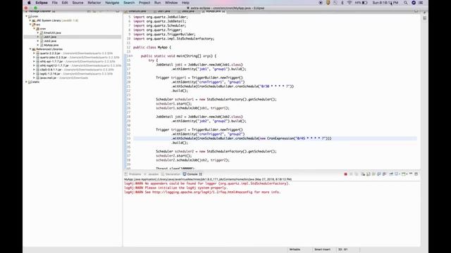Expand the JRE System Library node
Screen dimensions: 451x253
(x=30, y=20)
